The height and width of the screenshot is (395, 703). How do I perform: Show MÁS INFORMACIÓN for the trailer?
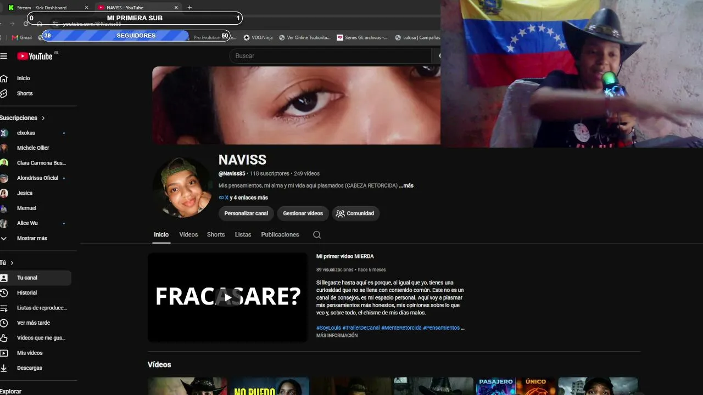pyautogui.click(x=337, y=336)
